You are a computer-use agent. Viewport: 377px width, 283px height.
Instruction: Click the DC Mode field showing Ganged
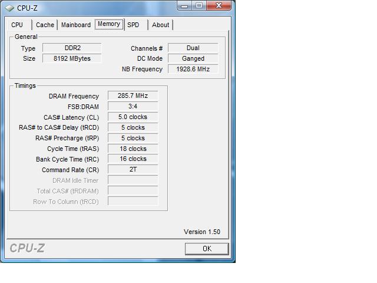[193, 58]
